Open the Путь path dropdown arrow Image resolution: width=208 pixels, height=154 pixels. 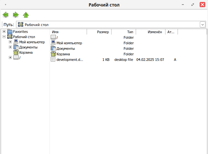tap(202, 25)
